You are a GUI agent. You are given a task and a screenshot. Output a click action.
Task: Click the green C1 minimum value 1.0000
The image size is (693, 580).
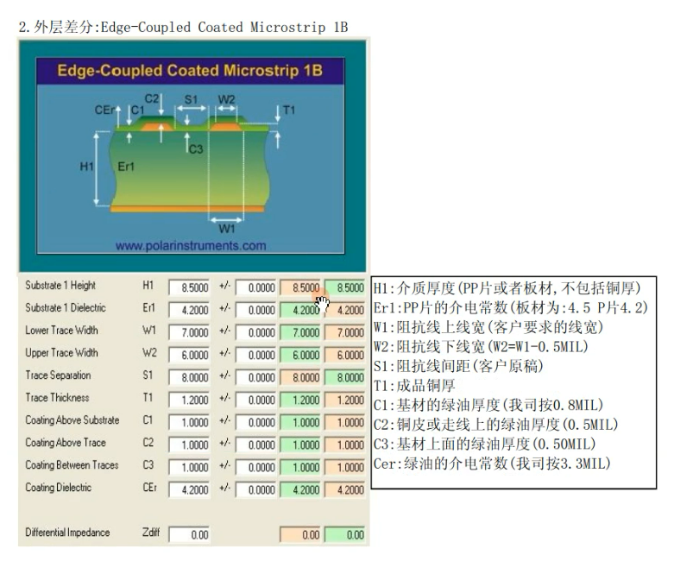300,423
